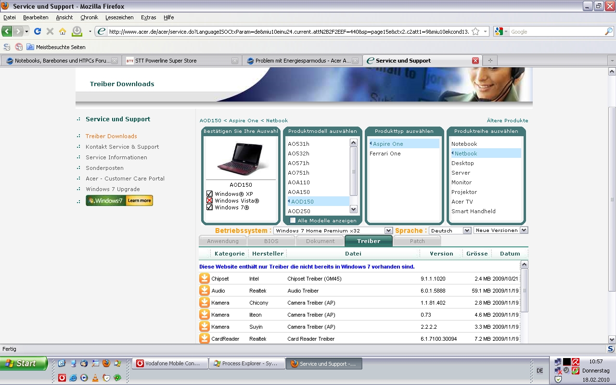Screen dimensions: 616x385
Task: Open Internet Explorer from quick launch
Action: (x=73, y=378)
